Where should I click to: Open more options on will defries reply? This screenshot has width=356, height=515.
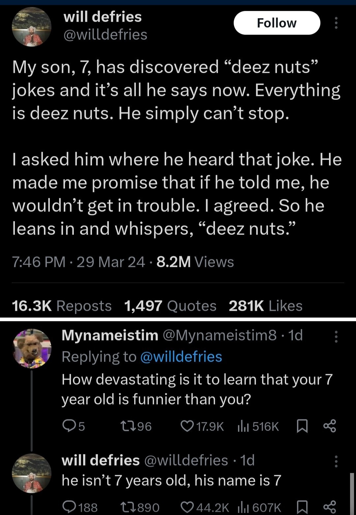coord(336,461)
